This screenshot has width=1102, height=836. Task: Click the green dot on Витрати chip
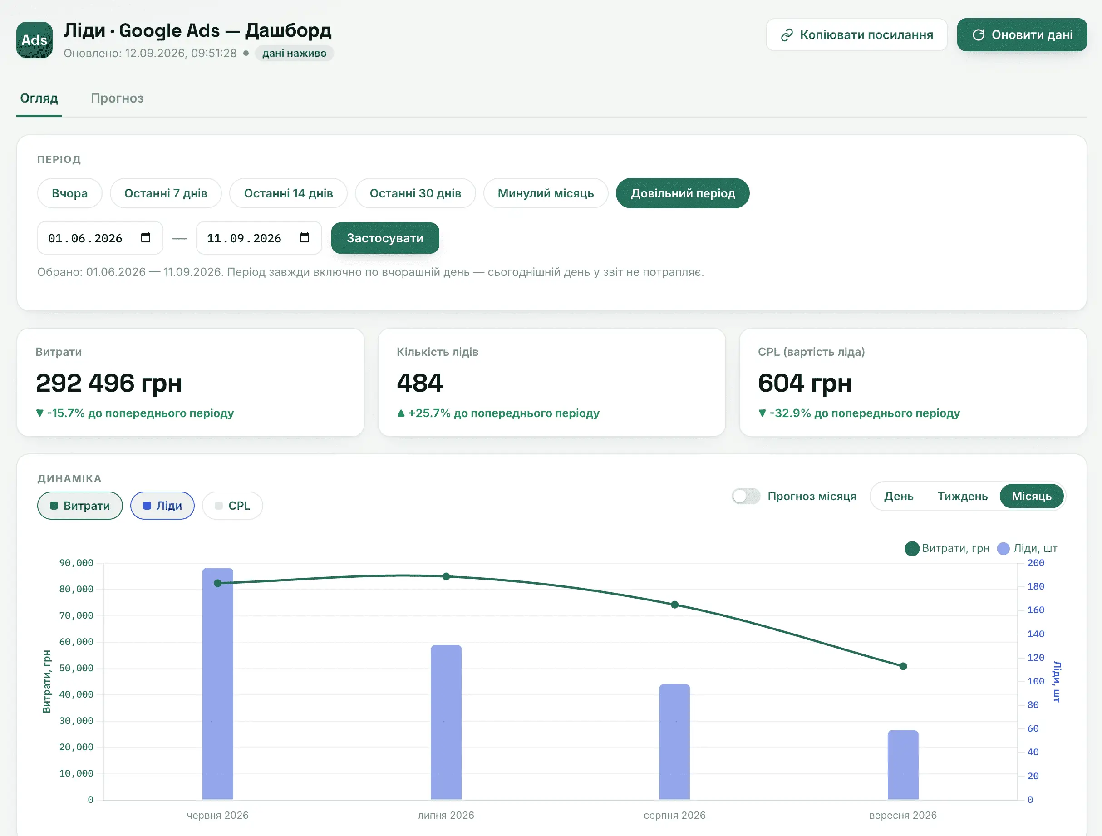click(x=54, y=506)
